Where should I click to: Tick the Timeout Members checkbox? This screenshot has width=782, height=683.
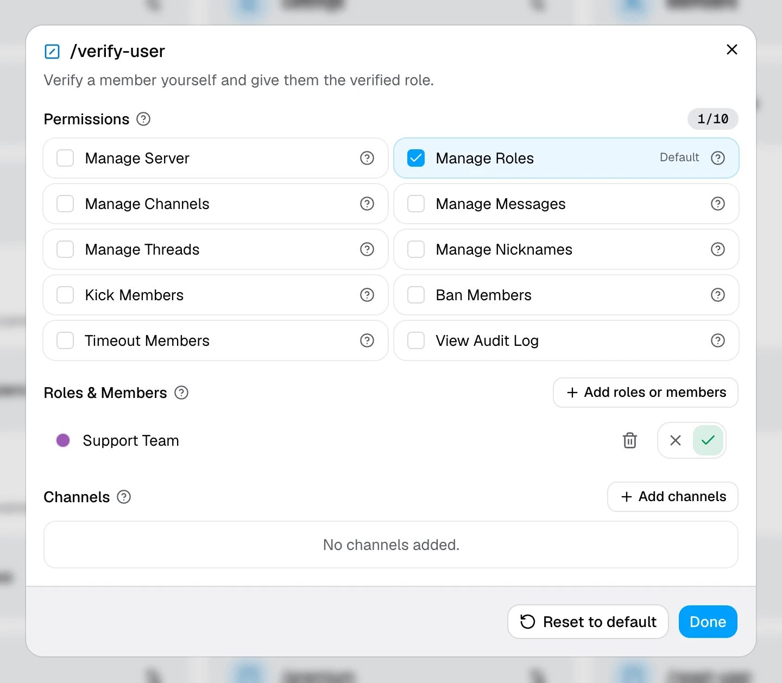click(65, 340)
